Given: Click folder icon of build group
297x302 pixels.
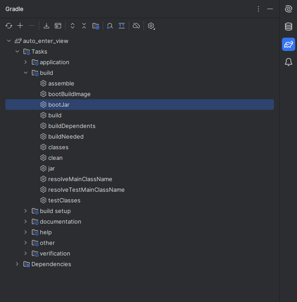Looking at the screenshot, I should 35,73.
